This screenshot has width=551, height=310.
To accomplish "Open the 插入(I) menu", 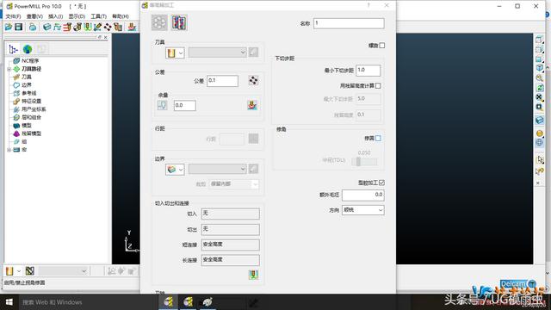I will pyautogui.click(x=55, y=16).
